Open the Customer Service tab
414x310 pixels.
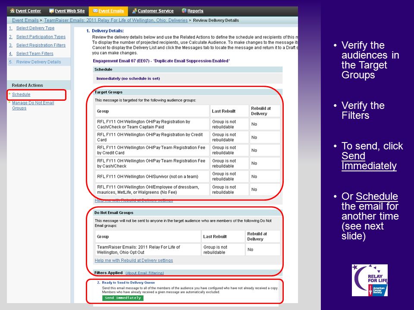pyautogui.click(x=153, y=11)
